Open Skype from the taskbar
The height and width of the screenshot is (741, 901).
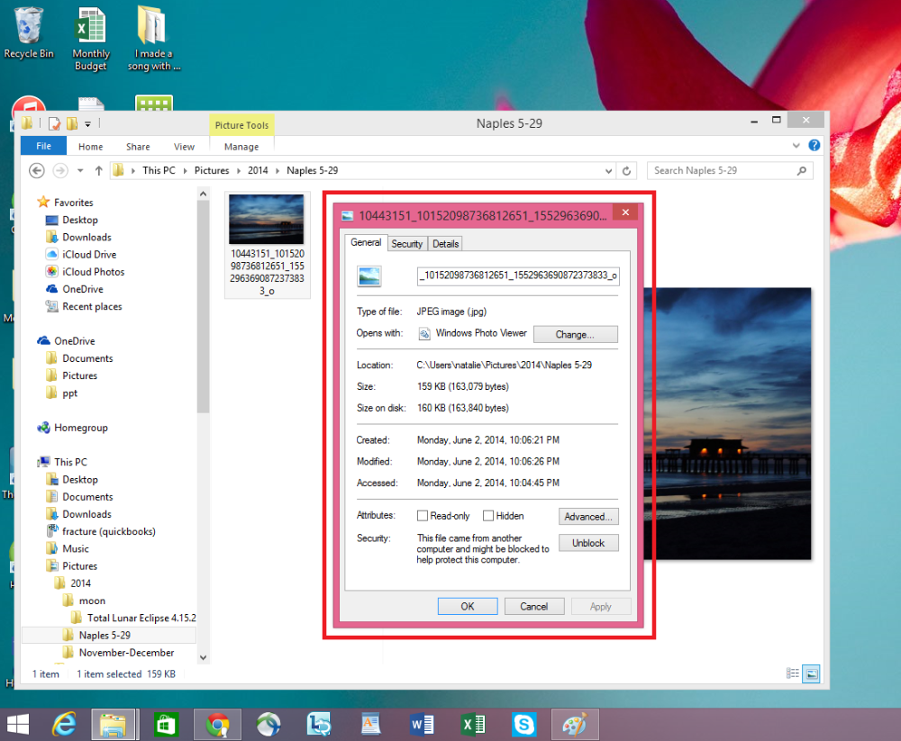[524, 724]
